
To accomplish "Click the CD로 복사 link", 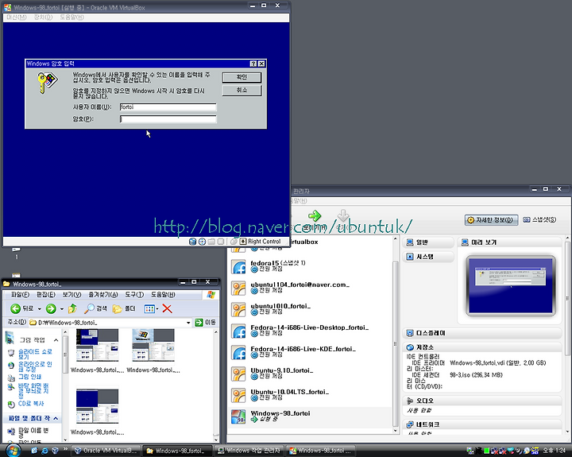I will 31,404.
